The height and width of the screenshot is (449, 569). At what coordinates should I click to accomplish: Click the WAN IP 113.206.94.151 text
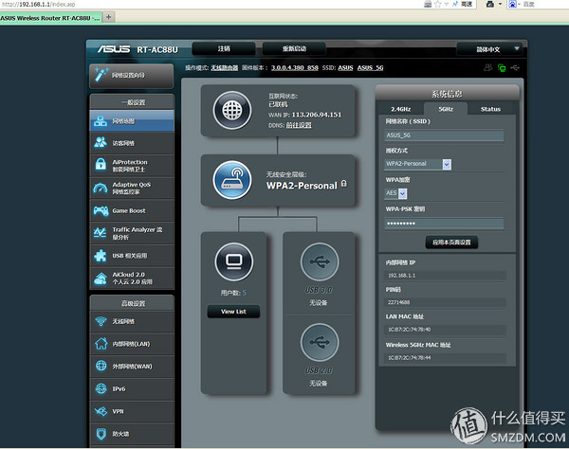[317, 115]
